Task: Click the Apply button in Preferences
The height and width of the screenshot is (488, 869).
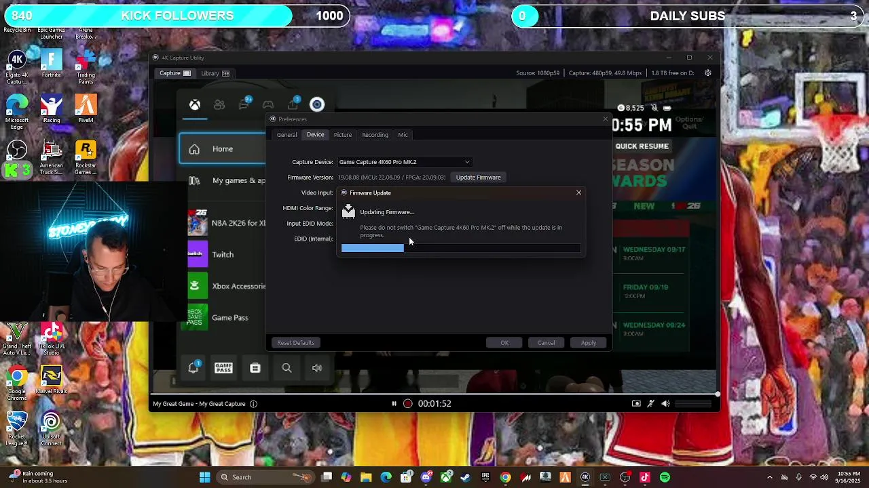Action: (x=588, y=343)
